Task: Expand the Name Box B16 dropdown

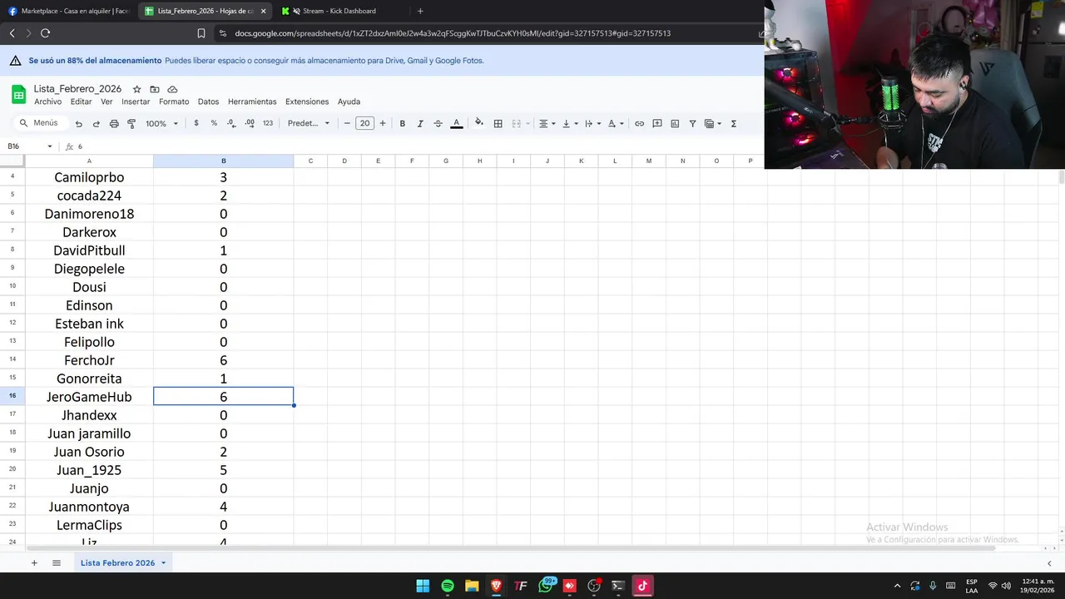Action: point(49,146)
